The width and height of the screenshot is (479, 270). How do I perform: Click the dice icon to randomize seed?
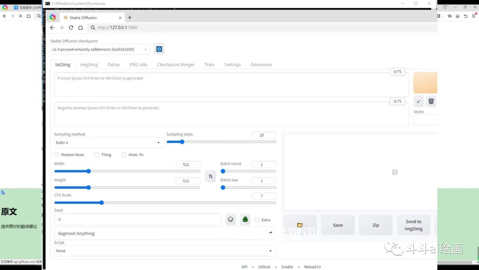230,219
